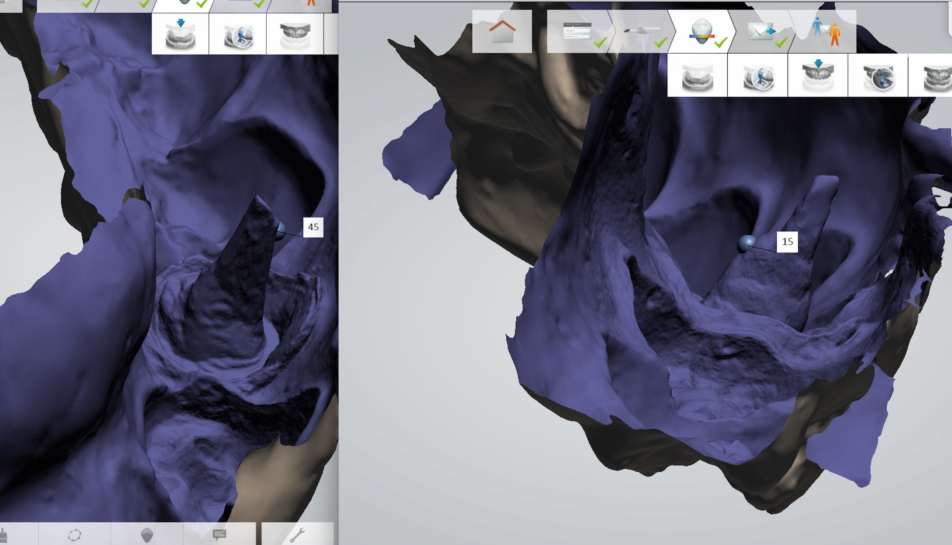Click the blue and orange people icon
952x545 pixels.
(826, 32)
